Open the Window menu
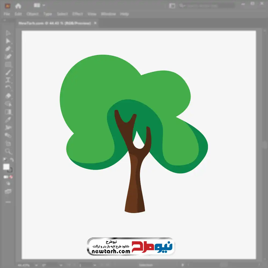 tap(108, 14)
